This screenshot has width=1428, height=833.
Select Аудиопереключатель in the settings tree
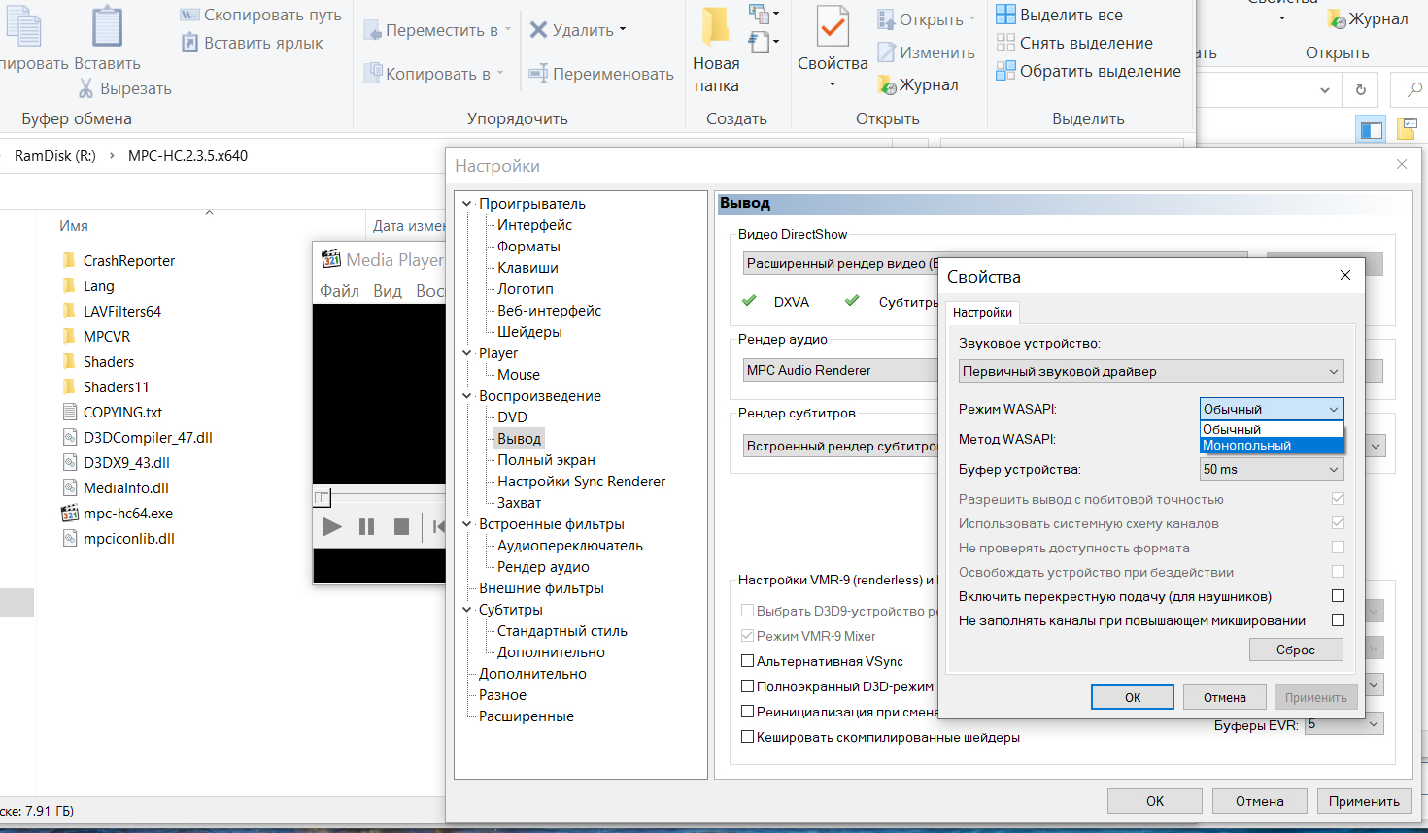[569, 546]
